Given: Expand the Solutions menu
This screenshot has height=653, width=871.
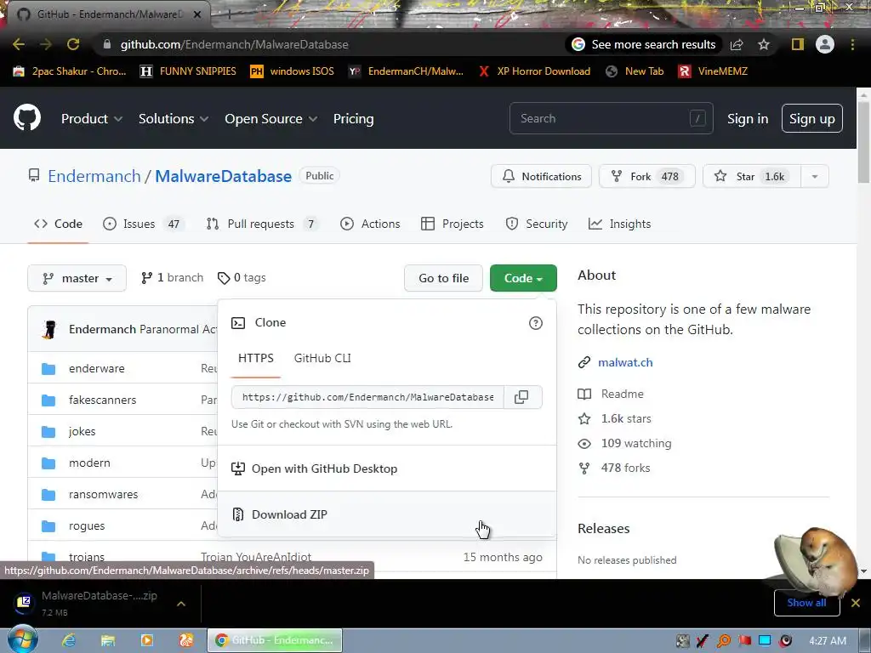Looking at the screenshot, I should coord(174,119).
